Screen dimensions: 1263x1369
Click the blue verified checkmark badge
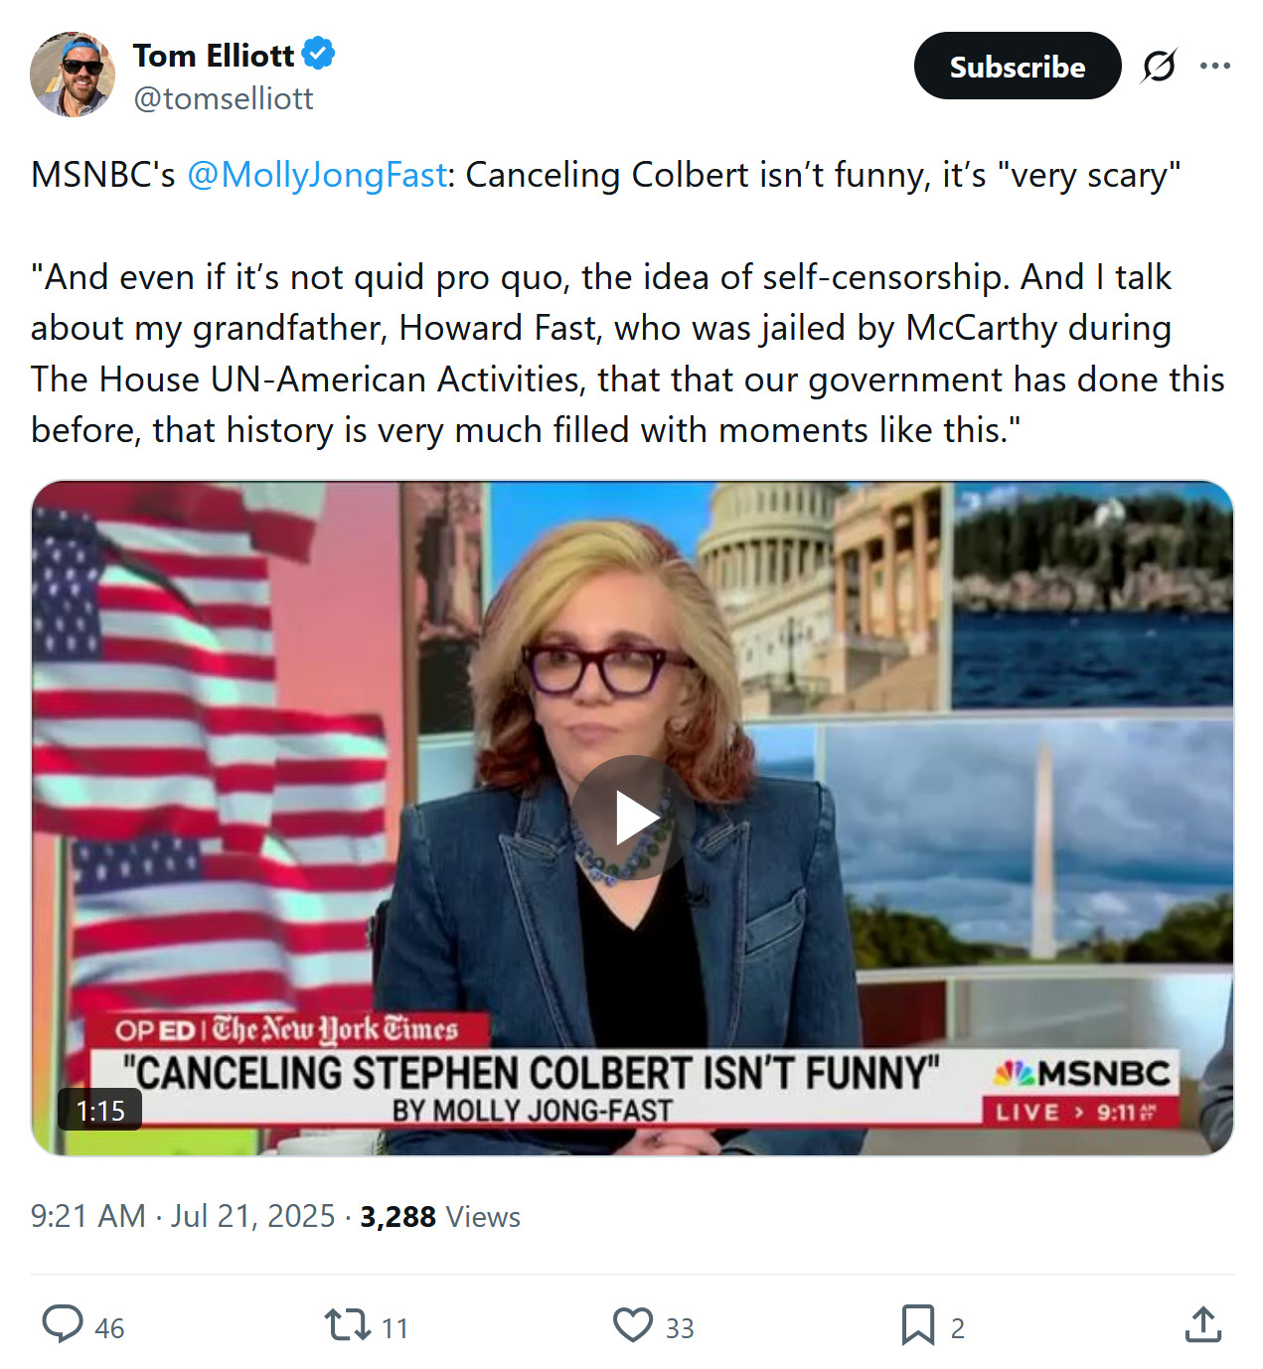[x=318, y=54]
